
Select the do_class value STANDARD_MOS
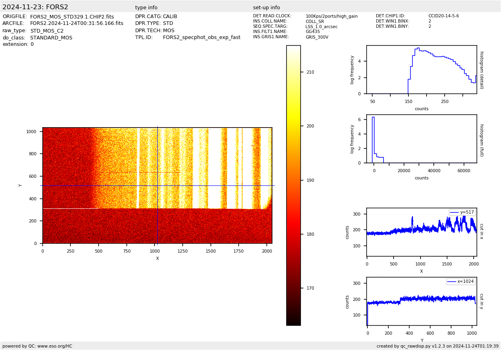click(x=51, y=38)
